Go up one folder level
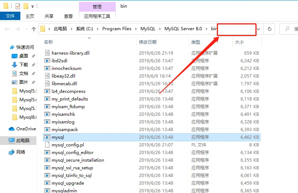 [33, 29]
